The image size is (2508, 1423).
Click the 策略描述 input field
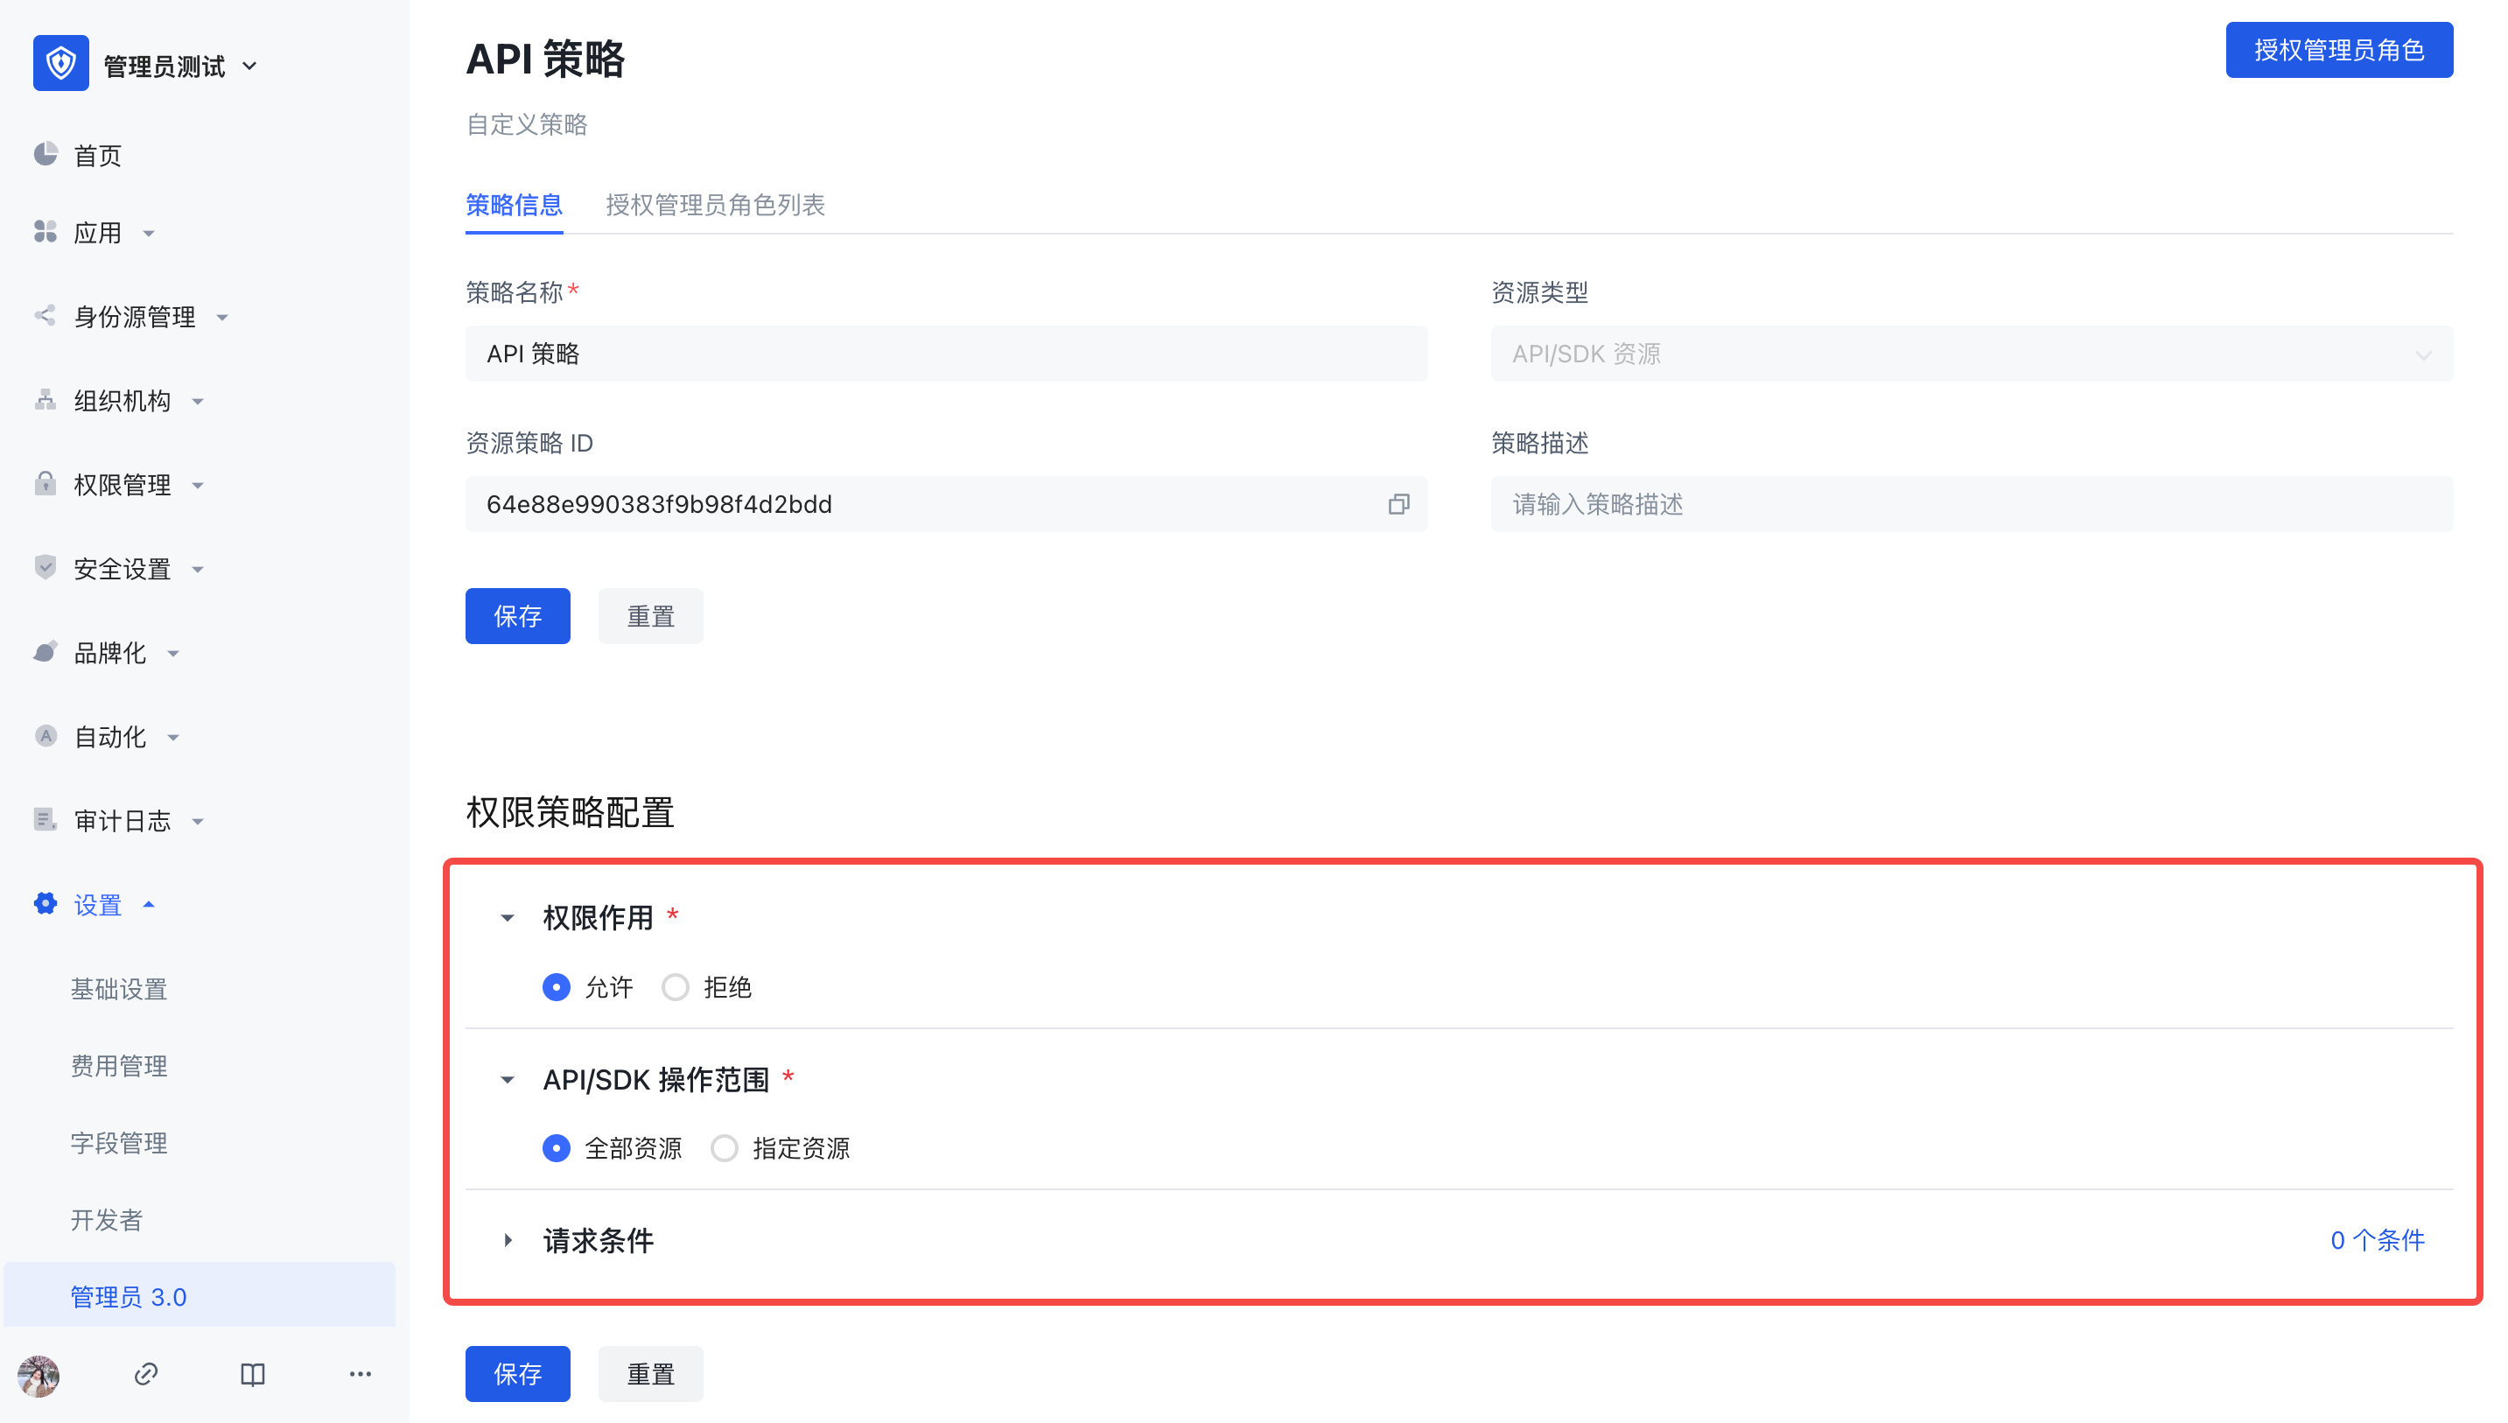tap(1971, 504)
